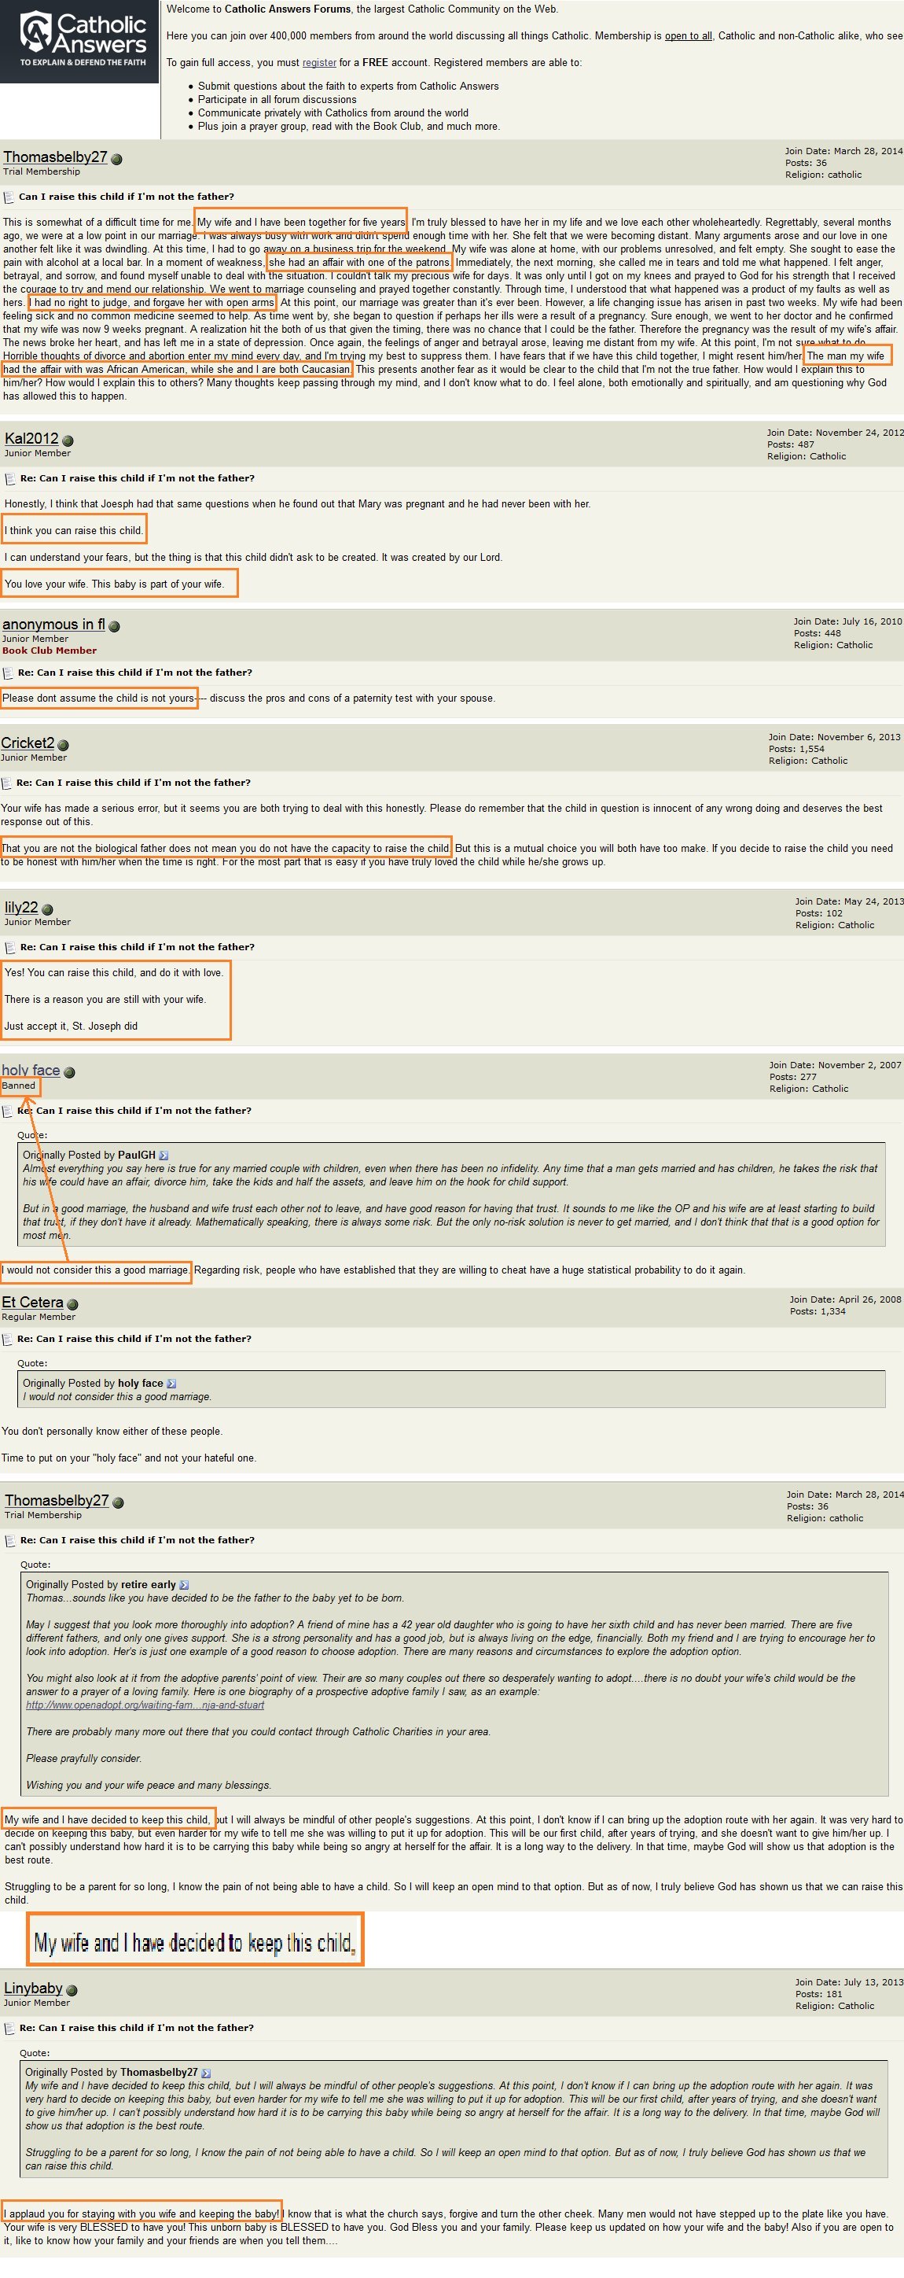Click status dot next to Kal2012
Image resolution: width=904 pixels, height=2278 pixels.
(68, 440)
